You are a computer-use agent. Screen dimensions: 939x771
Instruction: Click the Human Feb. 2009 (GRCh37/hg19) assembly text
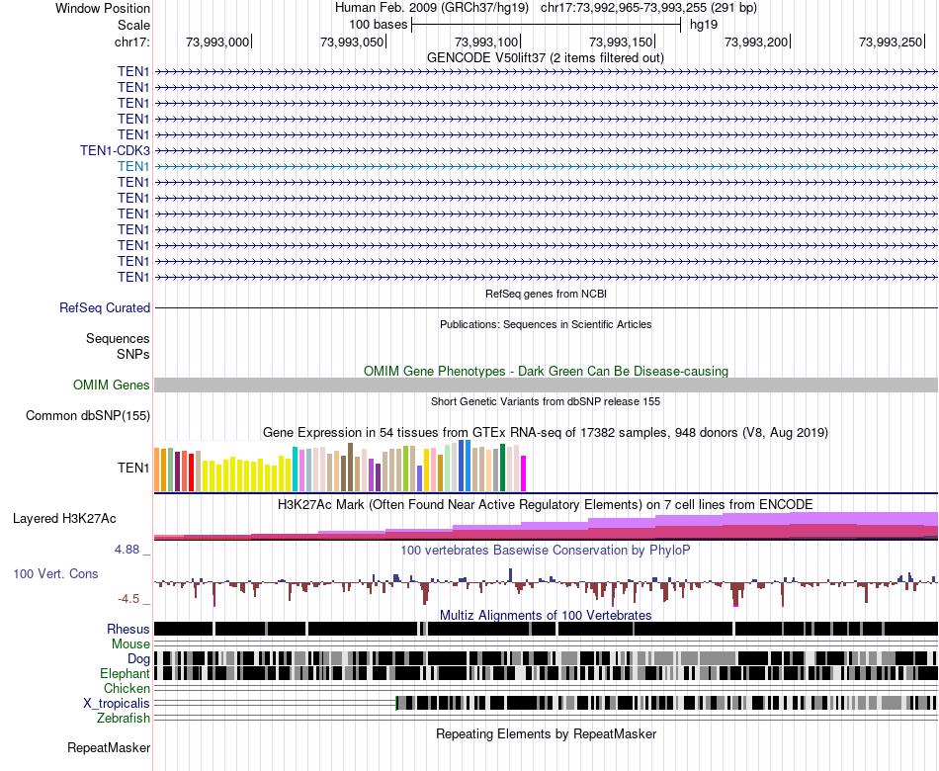click(432, 8)
